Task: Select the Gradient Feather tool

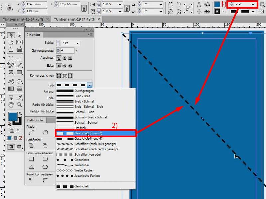Action: click(x=19, y=89)
